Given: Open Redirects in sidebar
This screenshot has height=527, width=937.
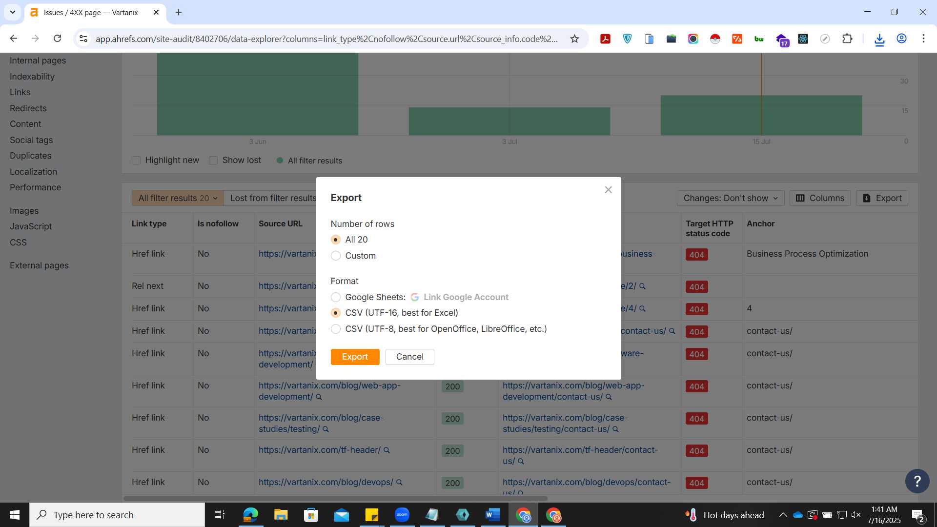Looking at the screenshot, I should [28, 108].
